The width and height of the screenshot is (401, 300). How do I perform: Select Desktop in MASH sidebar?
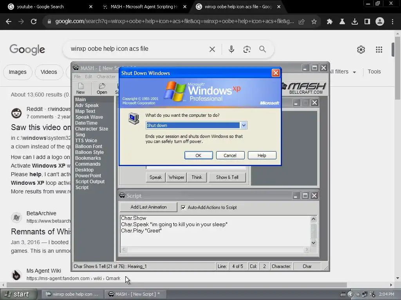(x=84, y=170)
